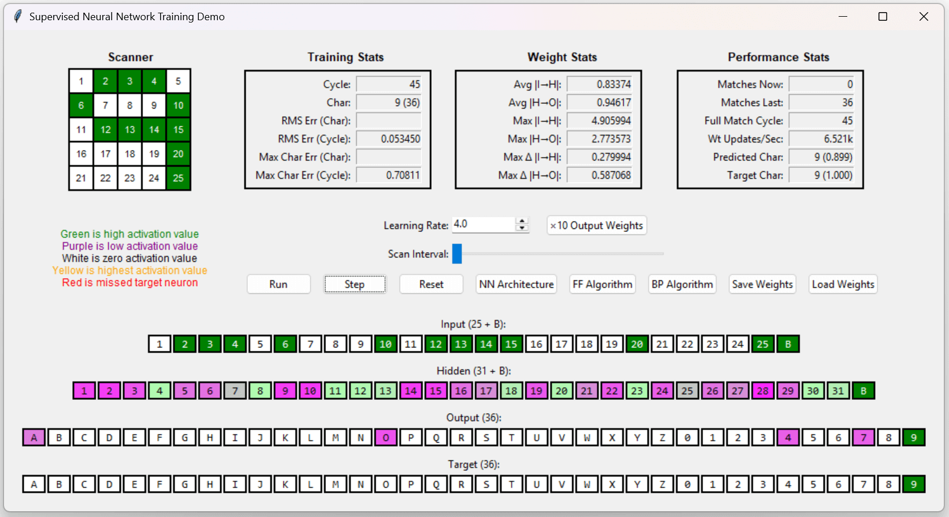The width and height of the screenshot is (949, 517).
Task: Toggle scanner cell 13 in the grid
Action: pyautogui.click(x=129, y=130)
